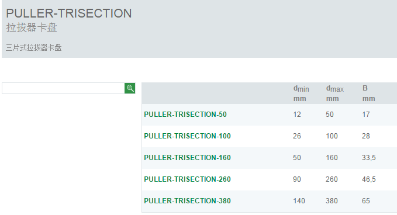Click the description text 三片式拉拔器卡盘
The height and width of the screenshot is (215, 397).
pyautogui.click(x=34, y=47)
